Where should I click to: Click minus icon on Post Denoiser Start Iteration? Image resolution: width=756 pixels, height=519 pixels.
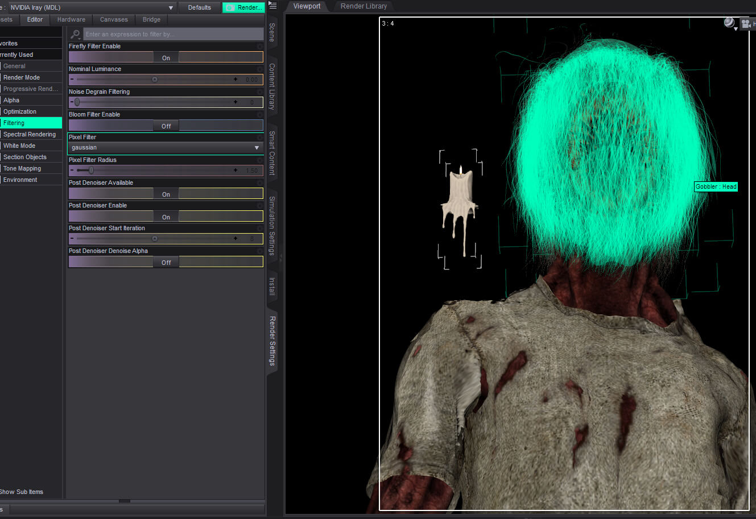coord(72,239)
